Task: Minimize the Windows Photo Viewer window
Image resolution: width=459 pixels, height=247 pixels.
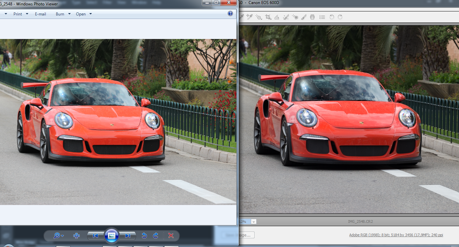Action: pos(207,3)
